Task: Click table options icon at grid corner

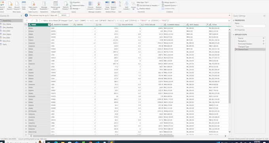Action: click(26, 24)
